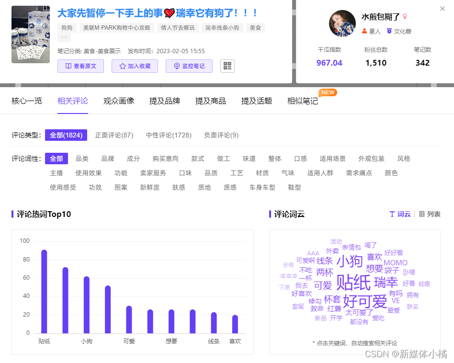The width and height of the screenshot is (454, 363).
Task: Close the note detail panel
Action: click(443, 9)
